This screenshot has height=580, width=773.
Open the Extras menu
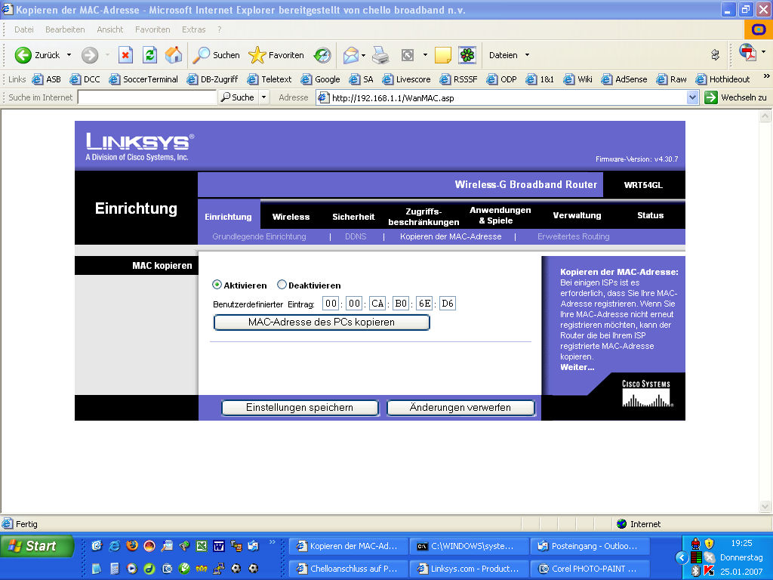click(194, 29)
